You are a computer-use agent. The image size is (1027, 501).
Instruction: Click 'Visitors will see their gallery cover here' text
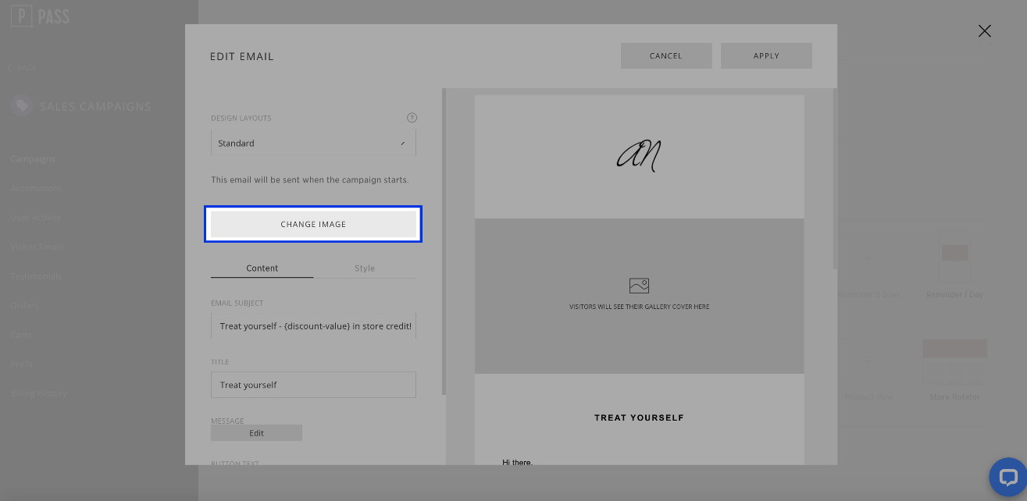pos(639,307)
